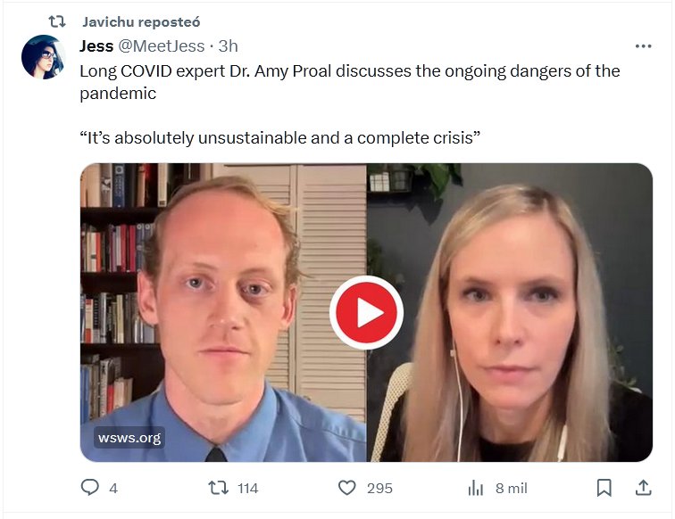Open view analytics bar chart icon
This screenshot has height=519, width=675.
pyautogui.click(x=476, y=488)
